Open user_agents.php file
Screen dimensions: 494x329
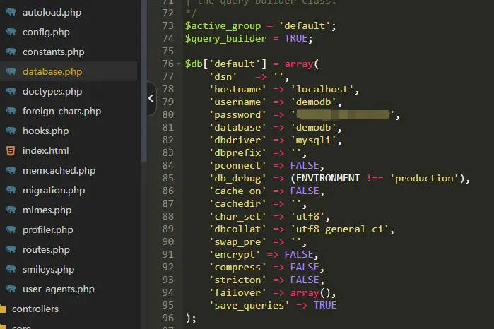pyautogui.click(x=59, y=289)
